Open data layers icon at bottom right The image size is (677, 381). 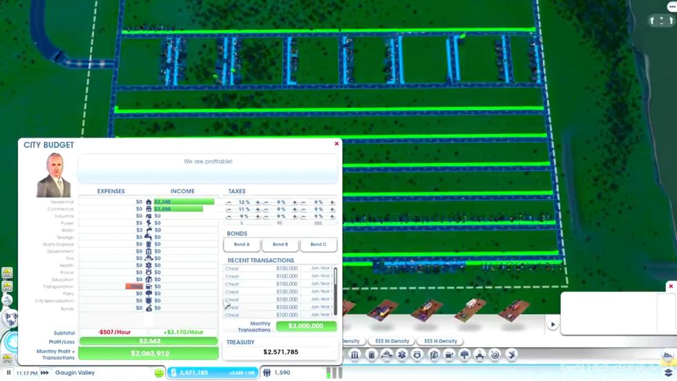(669, 372)
